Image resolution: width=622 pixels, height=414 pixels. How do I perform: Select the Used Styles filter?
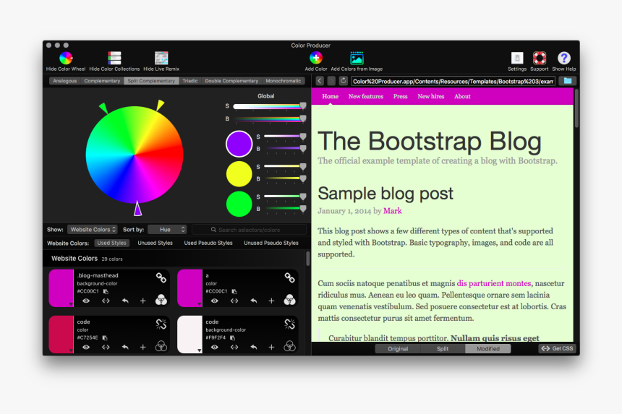coord(111,243)
